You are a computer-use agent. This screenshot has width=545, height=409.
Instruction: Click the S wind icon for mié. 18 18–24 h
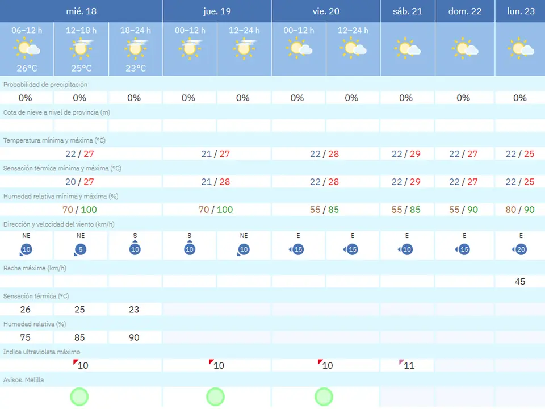click(135, 248)
